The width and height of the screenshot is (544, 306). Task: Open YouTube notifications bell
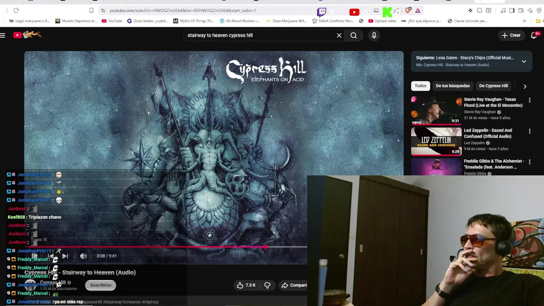click(x=534, y=35)
